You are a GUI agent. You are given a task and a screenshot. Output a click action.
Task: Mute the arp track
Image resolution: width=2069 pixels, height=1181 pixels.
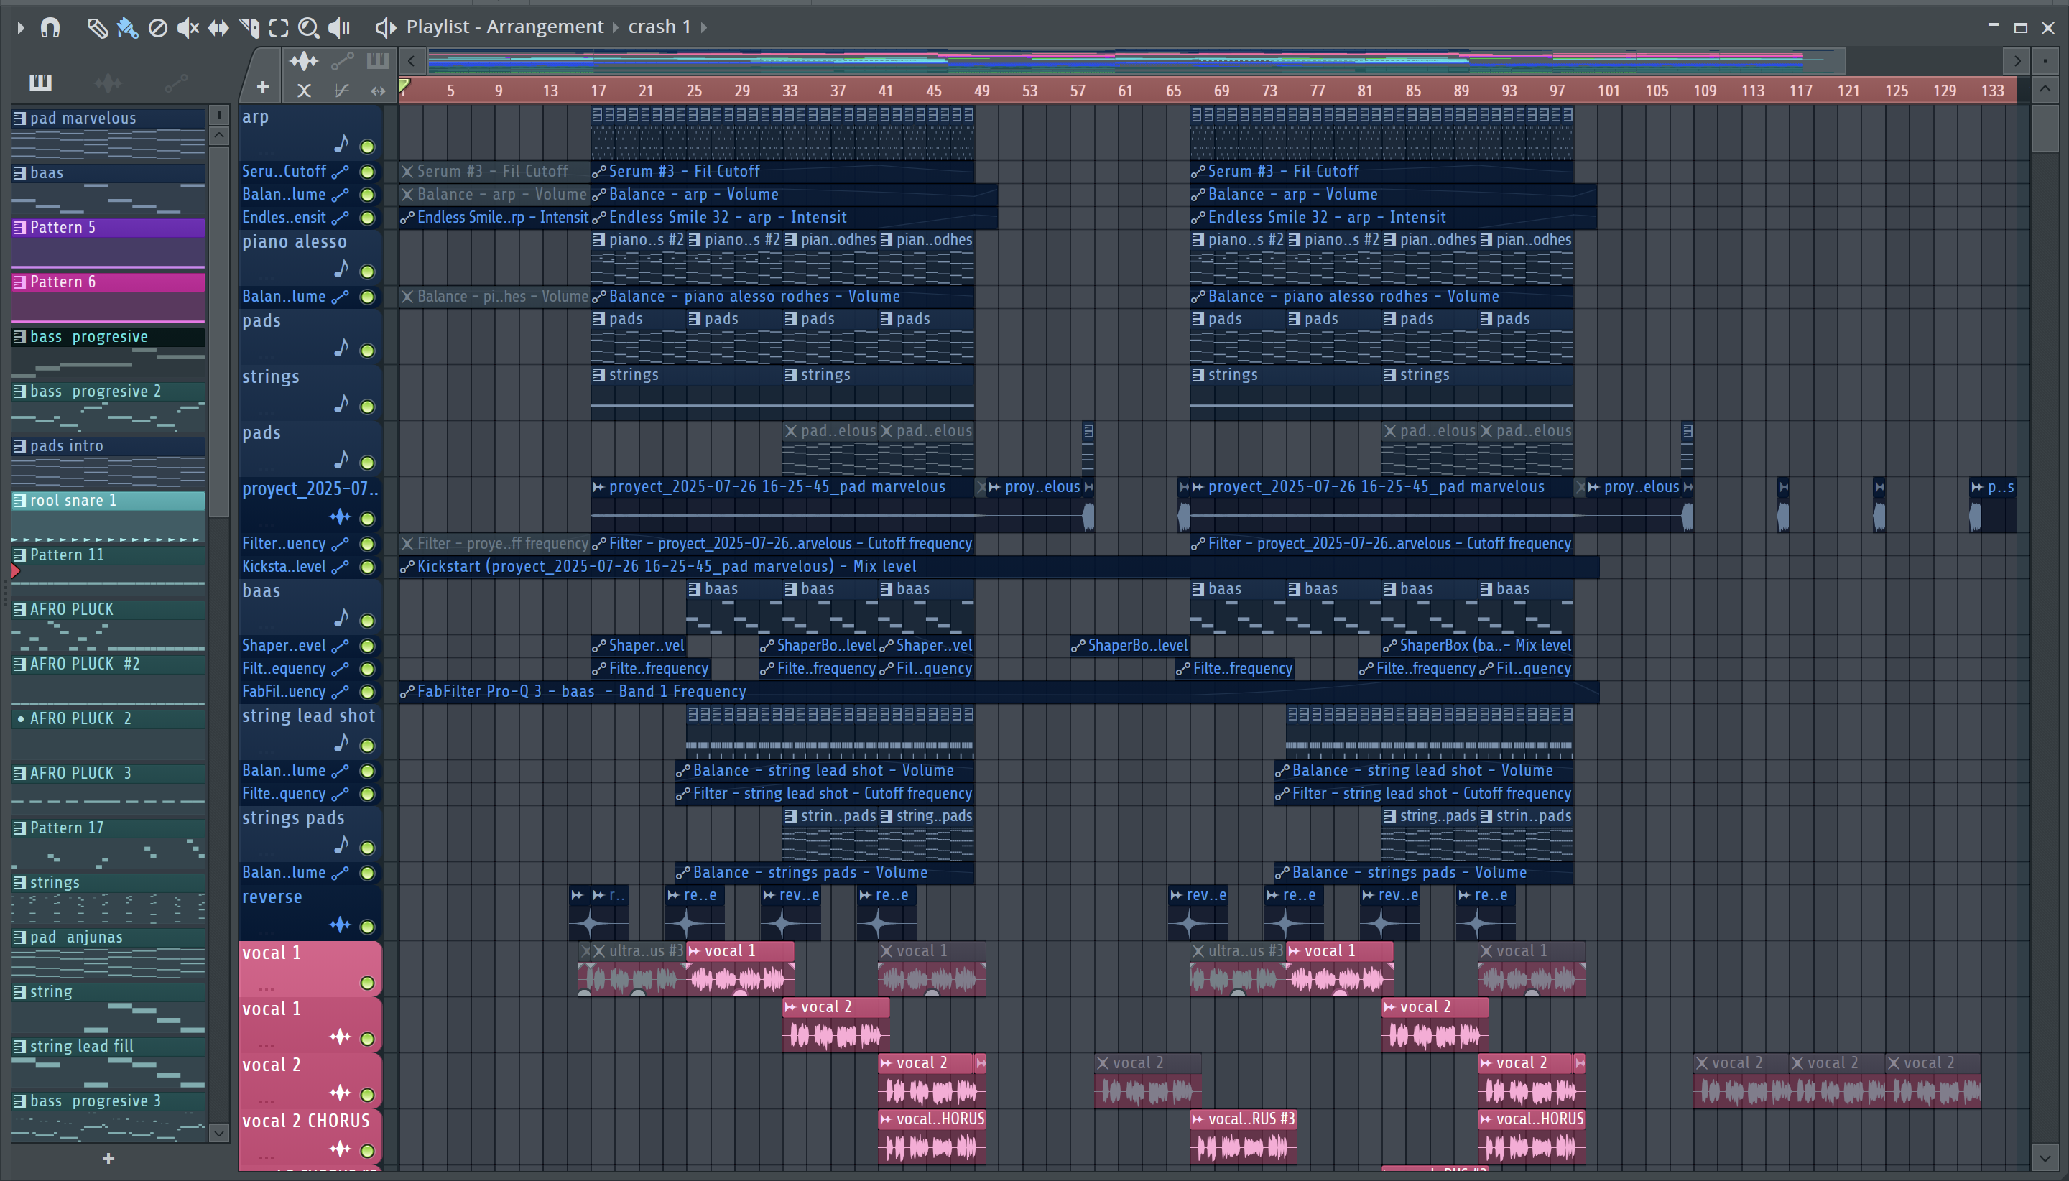[x=367, y=147]
